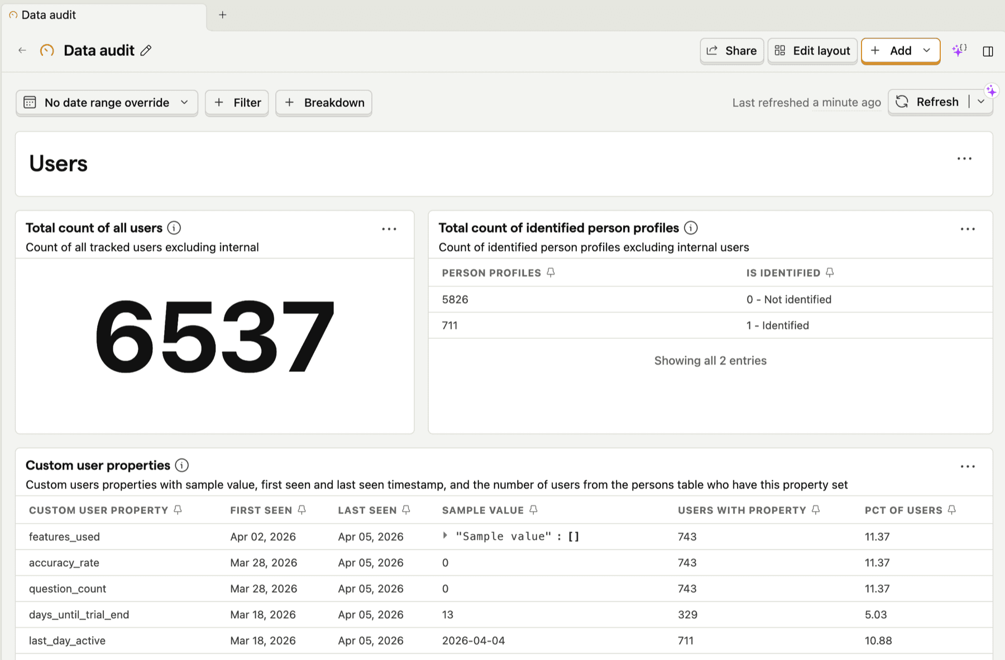Pin the LAST SEEN column
The width and height of the screenshot is (1005, 660).
406,510
